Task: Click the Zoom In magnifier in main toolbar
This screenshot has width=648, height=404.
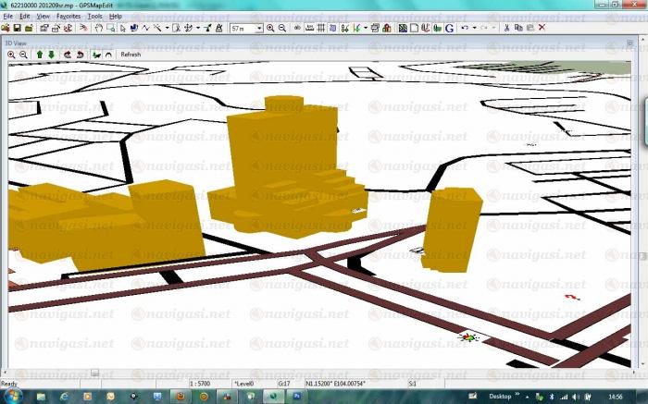Action: 270,28
